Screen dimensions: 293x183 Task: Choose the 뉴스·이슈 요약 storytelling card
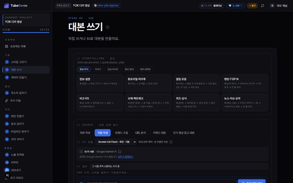tap(245, 102)
